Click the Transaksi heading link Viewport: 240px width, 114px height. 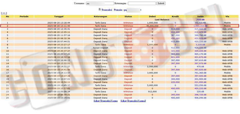107,10
